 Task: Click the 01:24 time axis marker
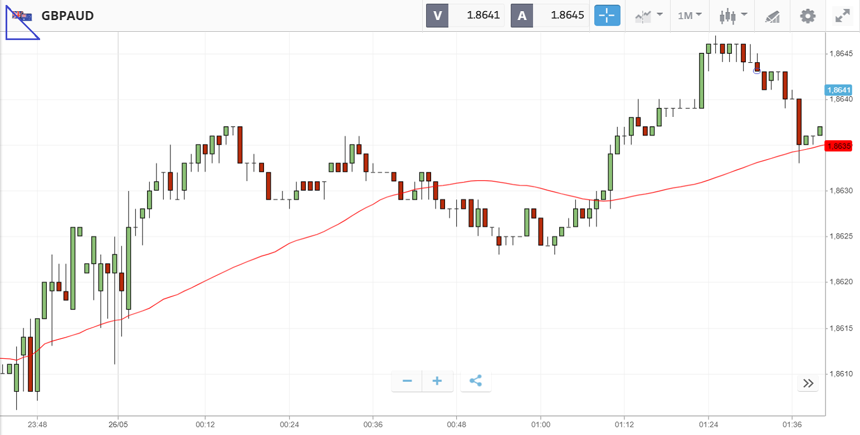[x=708, y=424]
